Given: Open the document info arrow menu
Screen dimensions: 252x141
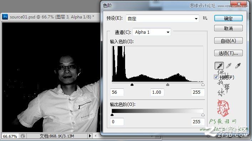Looking at the screenshot, I should tap(90, 136).
